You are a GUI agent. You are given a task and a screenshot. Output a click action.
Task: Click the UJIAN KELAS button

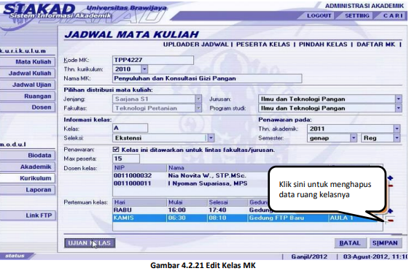(90, 243)
